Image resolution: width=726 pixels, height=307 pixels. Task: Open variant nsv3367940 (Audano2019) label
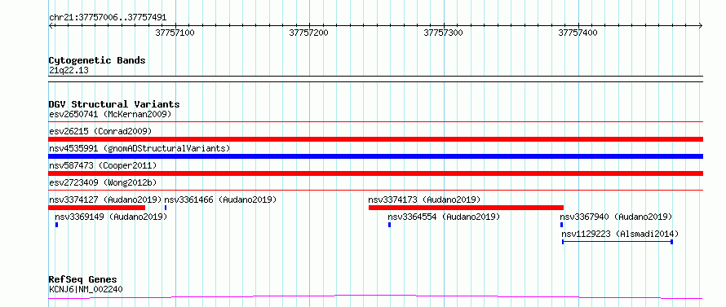coord(616,217)
